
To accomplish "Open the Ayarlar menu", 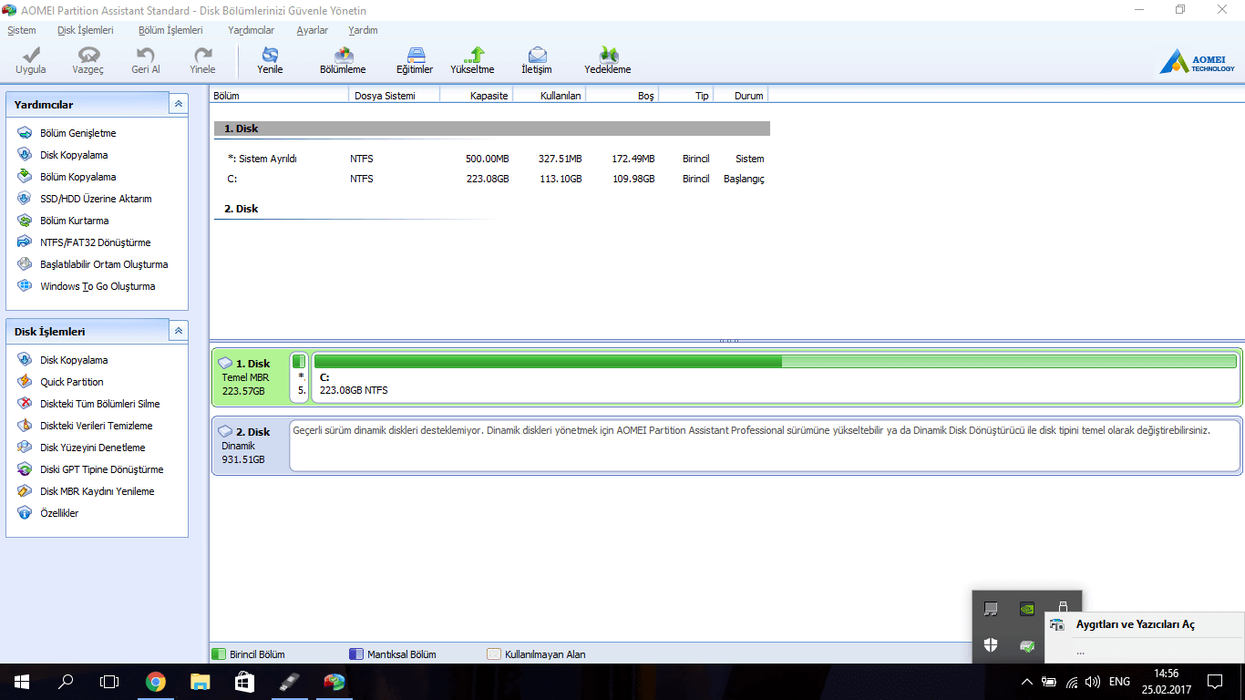I will pyautogui.click(x=312, y=30).
